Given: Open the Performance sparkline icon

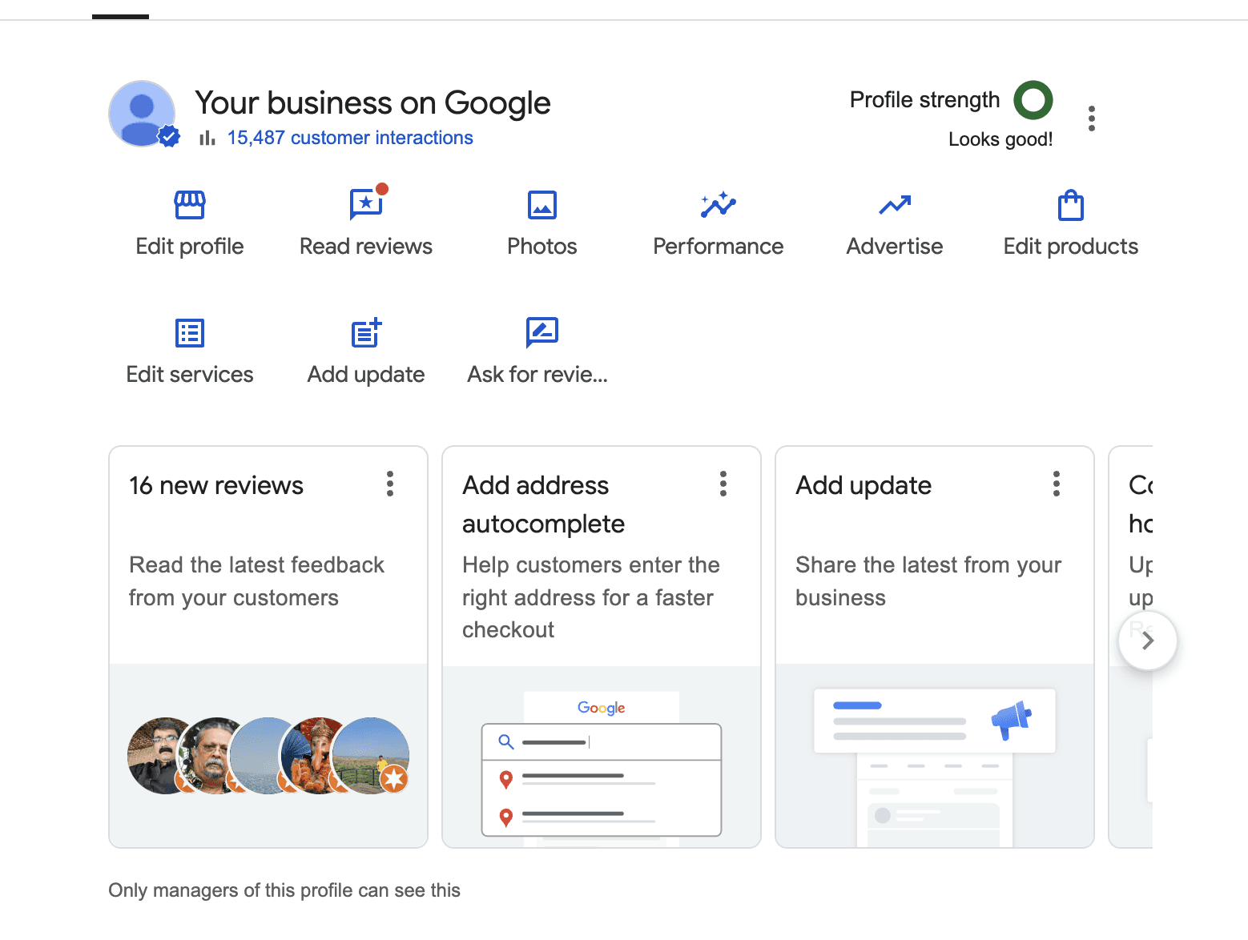Looking at the screenshot, I should pyautogui.click(x=719, y=205).
